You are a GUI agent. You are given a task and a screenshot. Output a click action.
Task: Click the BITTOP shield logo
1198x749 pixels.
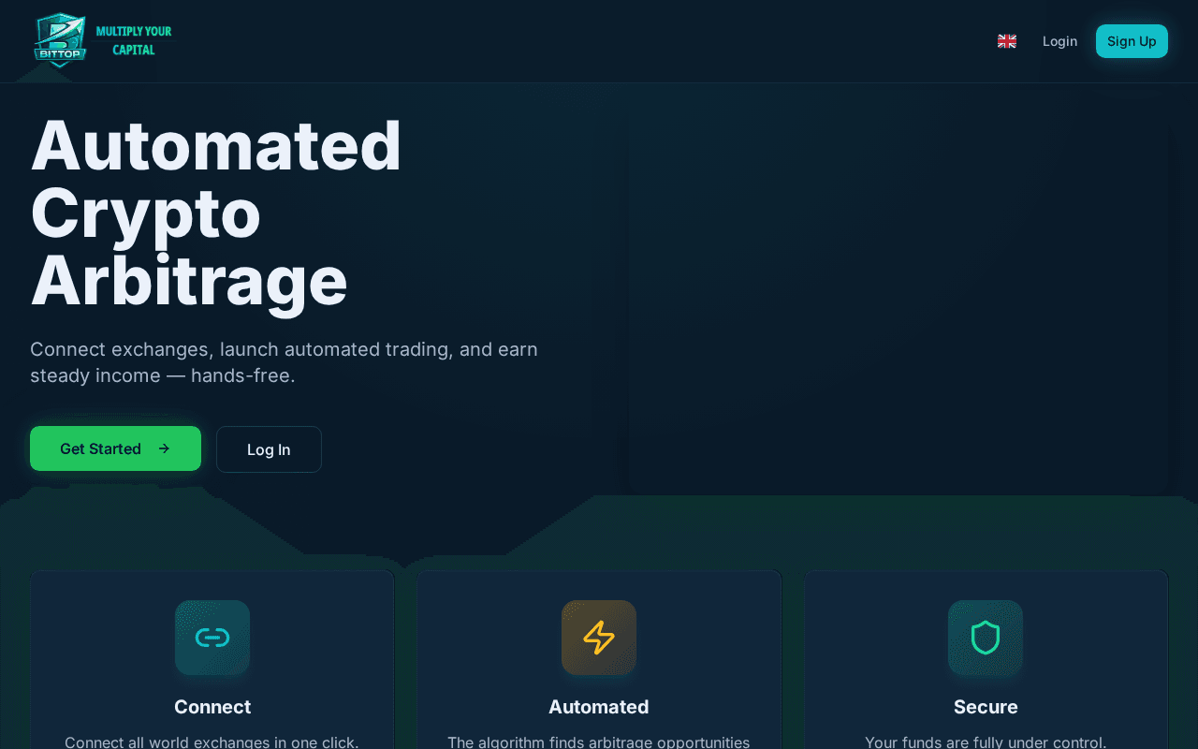[x=60, y=40]
